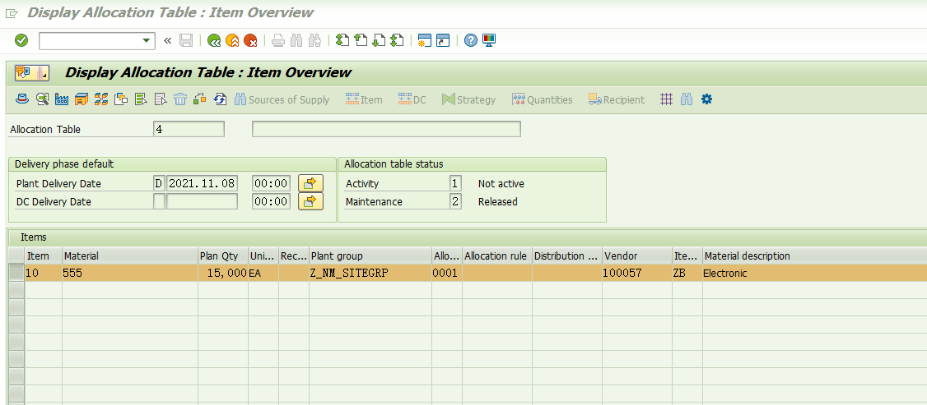Click the Quantities button
Viewport: 927px width, 405px height.
pos(543,99)
